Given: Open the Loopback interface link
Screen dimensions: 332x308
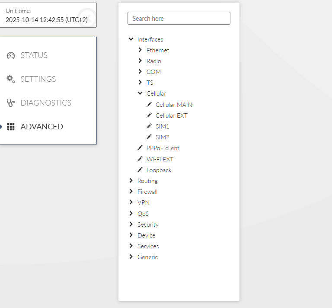Looking at the screenshot, I should click(159, 170).
